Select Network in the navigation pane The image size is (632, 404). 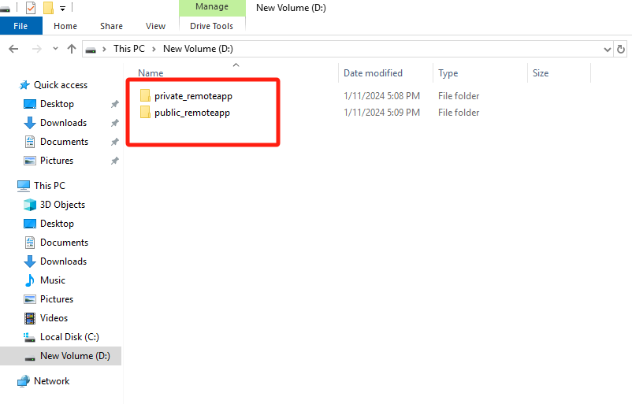click(x=51, y=381)
